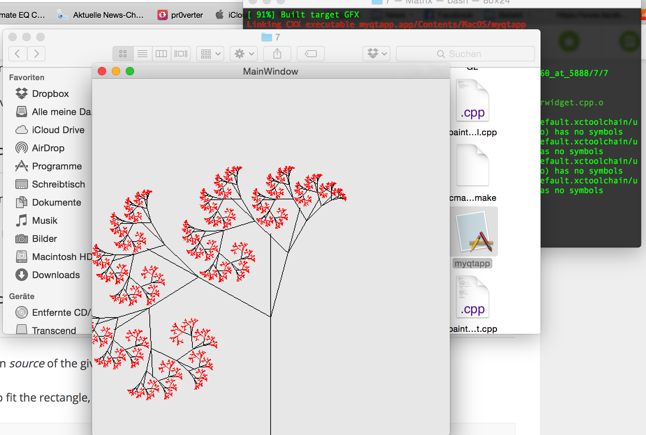Click the edit tags toolbar button
This screenshot has height=435, width=646.
(x=310, y=54)
